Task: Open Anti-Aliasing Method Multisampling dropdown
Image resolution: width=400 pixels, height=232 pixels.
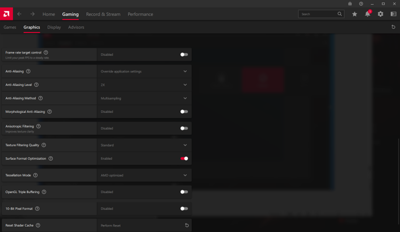Action: pos(144,98)
